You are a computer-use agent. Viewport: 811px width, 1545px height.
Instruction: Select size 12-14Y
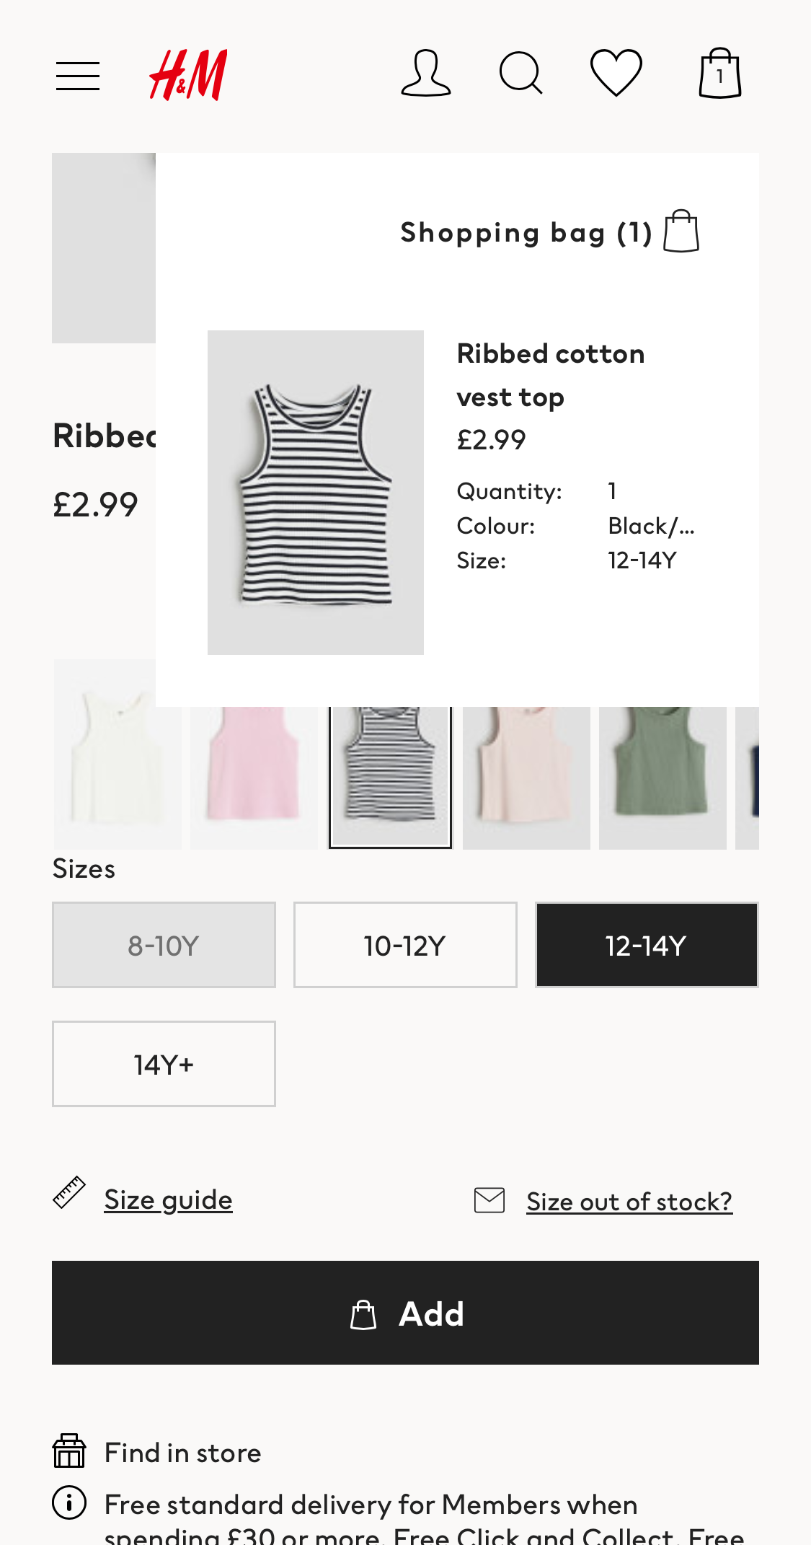pyautogui.click(x=647, y=945)
